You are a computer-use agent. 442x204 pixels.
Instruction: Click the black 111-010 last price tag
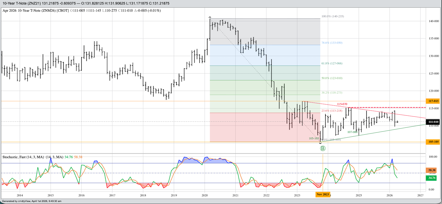pos(433,122)
